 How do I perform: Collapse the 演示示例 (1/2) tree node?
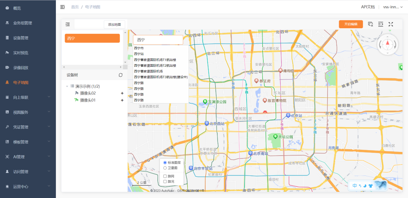67,86
